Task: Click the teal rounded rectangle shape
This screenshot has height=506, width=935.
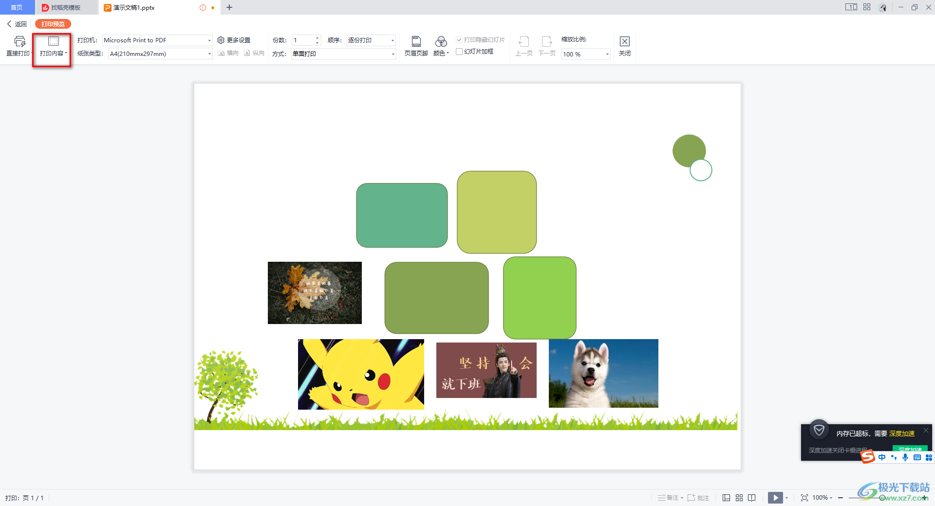Action: point(402,215)
